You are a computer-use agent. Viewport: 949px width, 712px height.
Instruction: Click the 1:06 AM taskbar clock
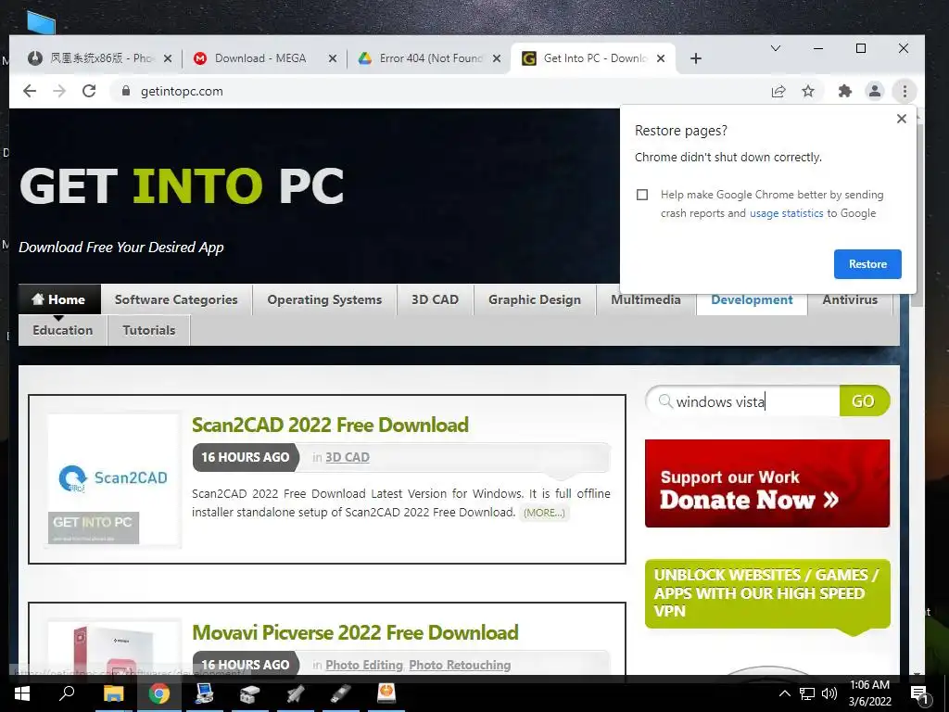(x=869, y=693)
